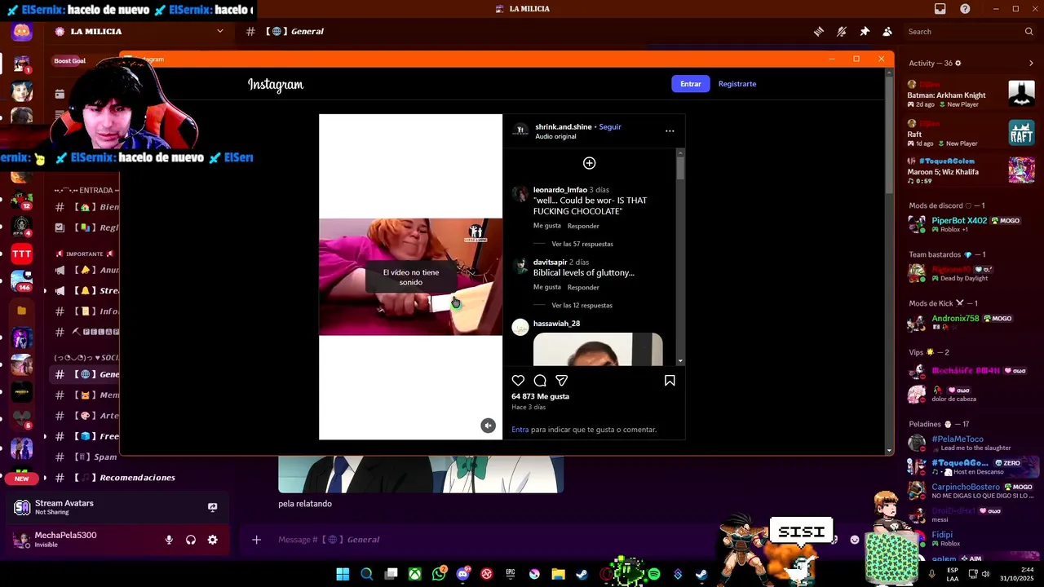This screenshot has width=1044, height=587.
Task: Open the Discord inbox icon in title bar
Action: pos(940,9)
